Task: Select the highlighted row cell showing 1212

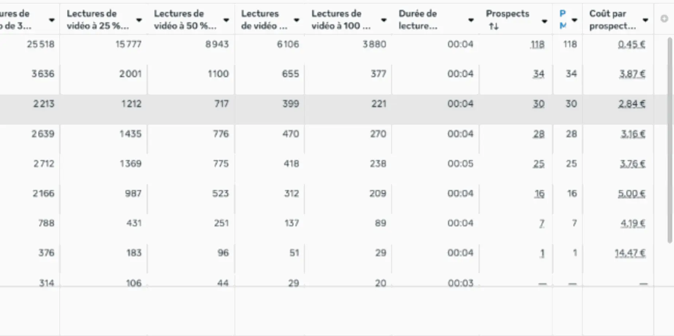Action: [131, 104]
